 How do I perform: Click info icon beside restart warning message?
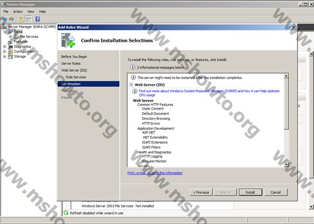point(133,77)
